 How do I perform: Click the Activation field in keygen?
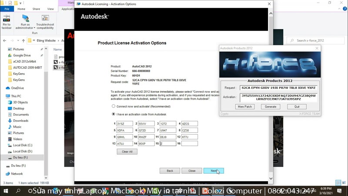[278, 97]
